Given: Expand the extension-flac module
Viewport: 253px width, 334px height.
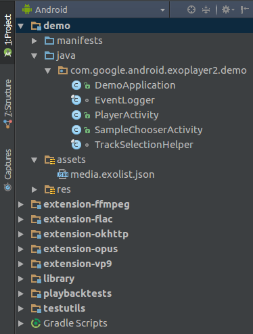Looking at the screenshot, I should (21, 219).
